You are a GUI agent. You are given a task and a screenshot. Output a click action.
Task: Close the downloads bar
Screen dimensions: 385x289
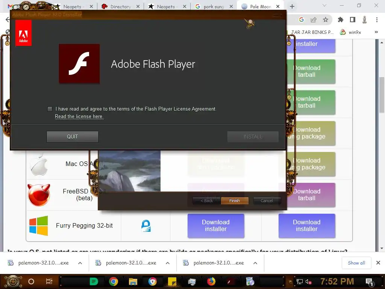coord(378,263)
